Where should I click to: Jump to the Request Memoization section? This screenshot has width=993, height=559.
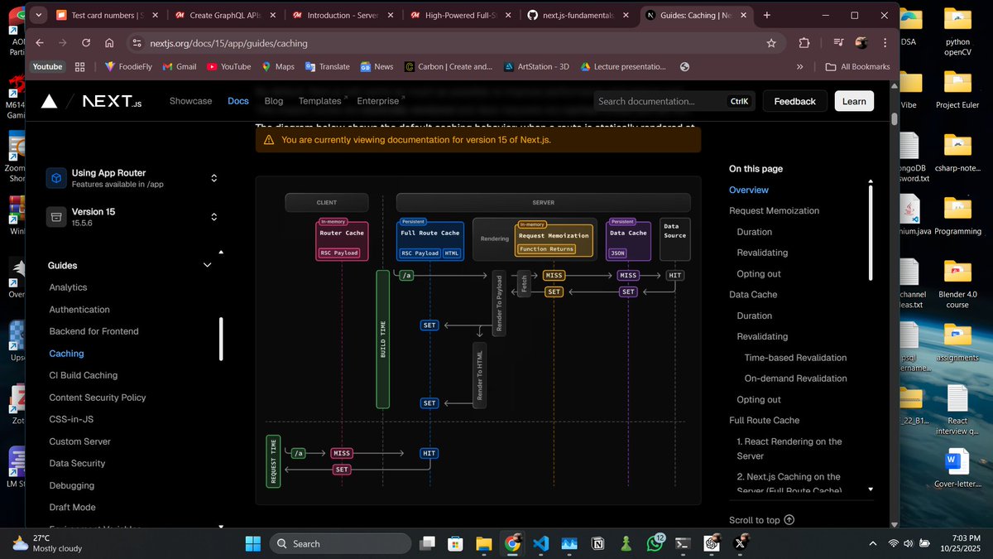774,210
